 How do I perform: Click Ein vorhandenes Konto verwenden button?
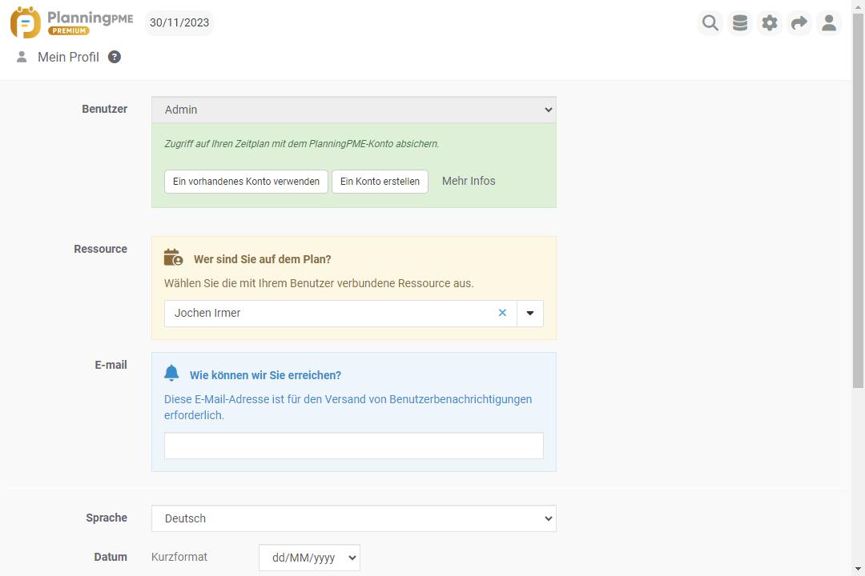(246, 182)
